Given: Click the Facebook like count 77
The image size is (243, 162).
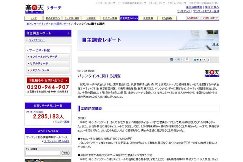Looking at the screenshot, I should (187, 59).
